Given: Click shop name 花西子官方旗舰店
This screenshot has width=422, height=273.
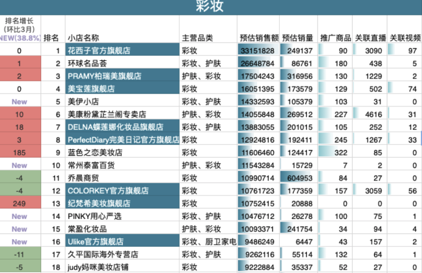Looking at the screenshot, I should pyautogui.click(x=99, y=51).
